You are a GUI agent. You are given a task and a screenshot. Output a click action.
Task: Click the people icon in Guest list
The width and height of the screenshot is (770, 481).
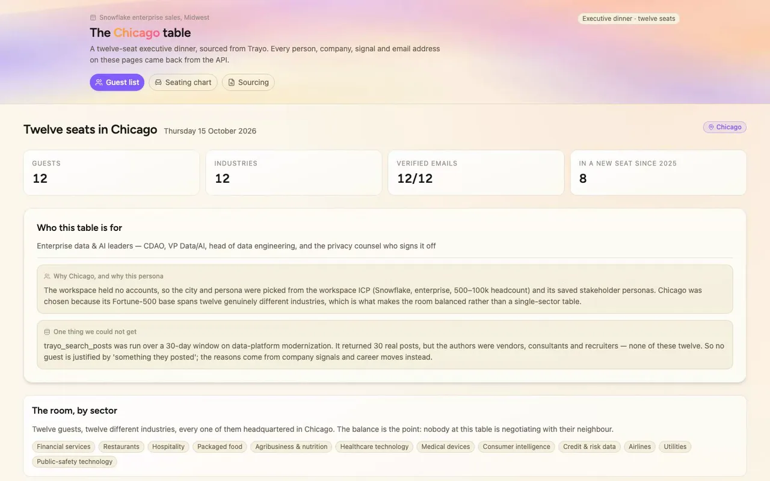click(x=99, y=82)
